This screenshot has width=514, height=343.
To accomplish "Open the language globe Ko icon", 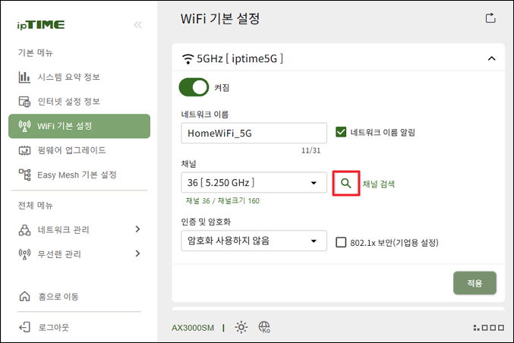I will 264,327.
